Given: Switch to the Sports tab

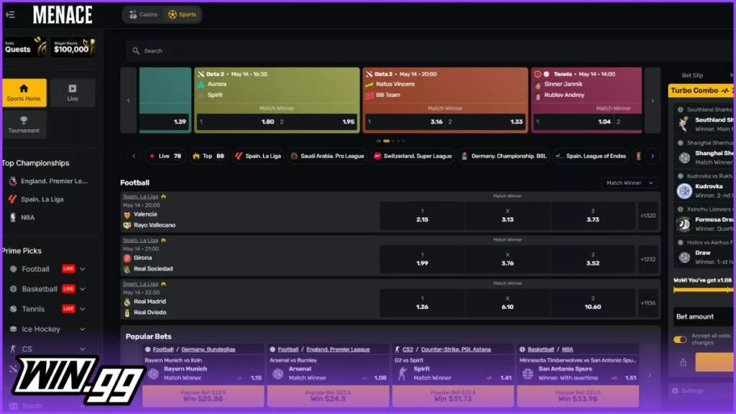Looking at the screenshot, I should tap(182, 14).
